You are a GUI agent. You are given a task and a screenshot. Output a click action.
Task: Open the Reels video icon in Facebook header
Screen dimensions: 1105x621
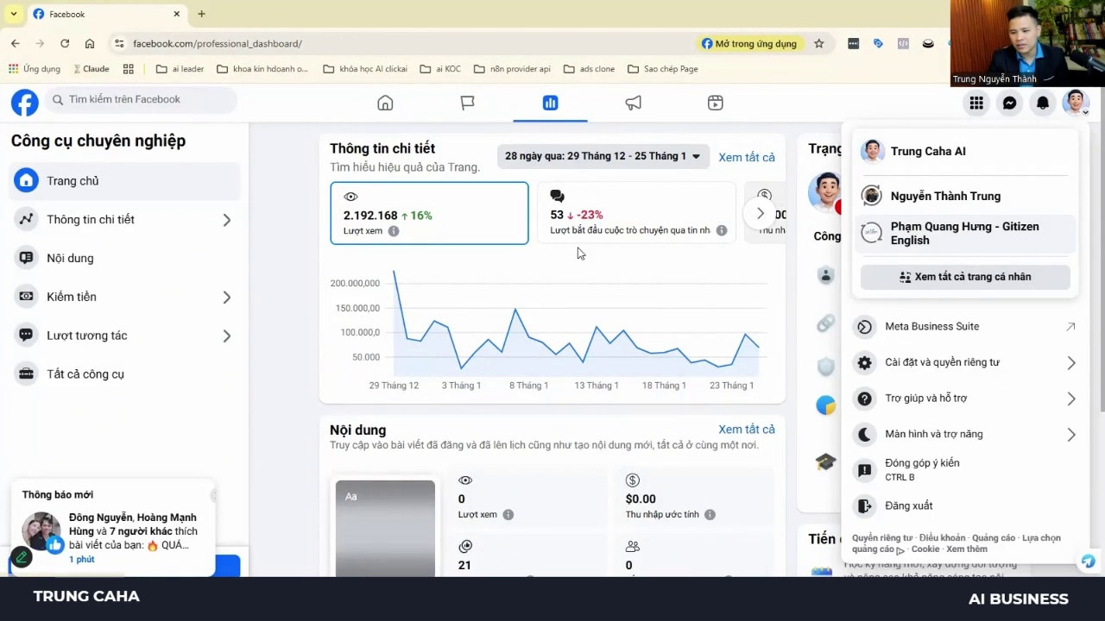pos(715,103)
